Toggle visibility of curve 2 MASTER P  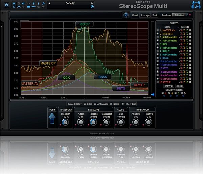pos(158,34)
